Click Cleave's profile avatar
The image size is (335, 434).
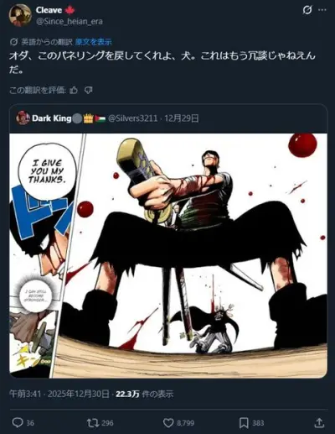(x=20, y=15)
